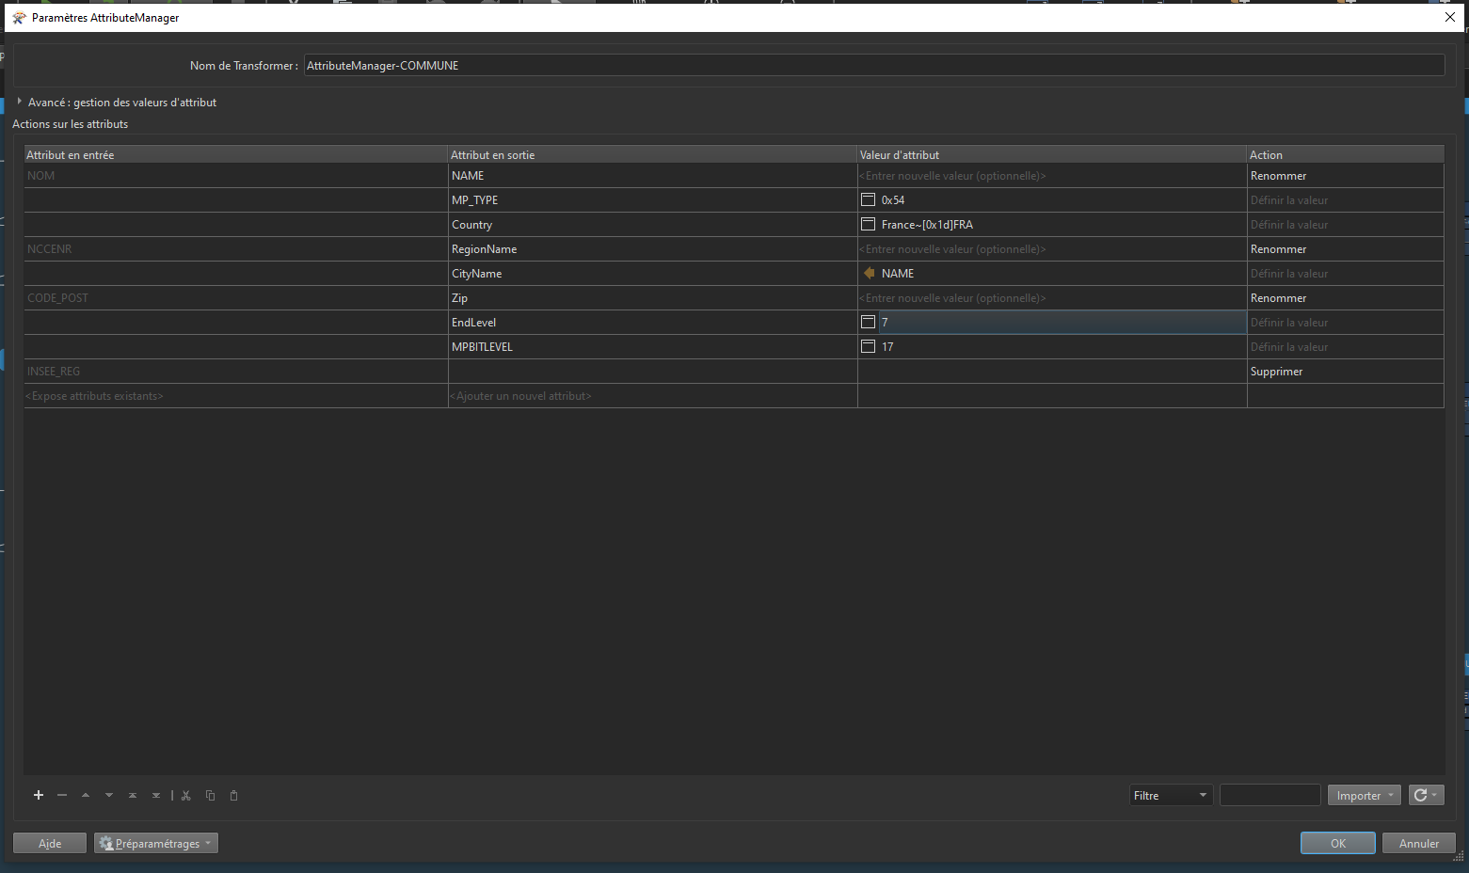Click the 0x54 value cell
The height and width of the screenshot is (873, 1469).
pos(1062,200)
